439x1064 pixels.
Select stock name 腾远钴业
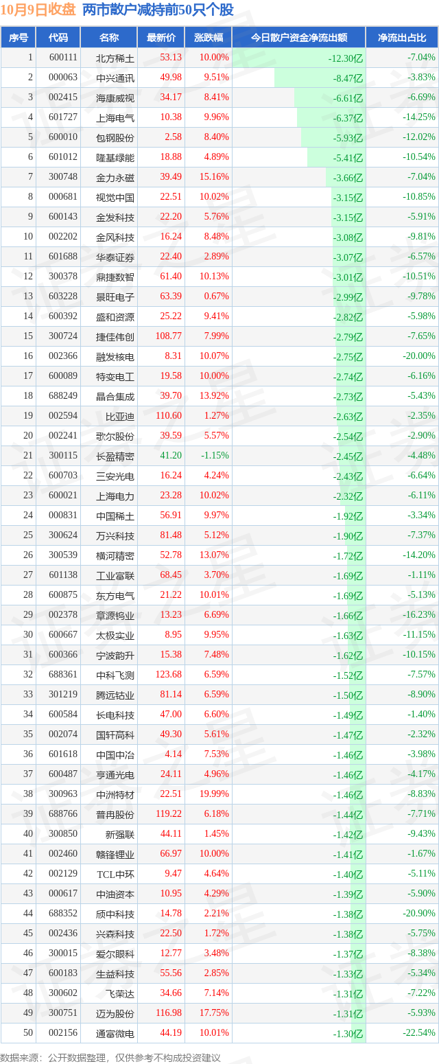pyautogui.click(x=115, y=695)
